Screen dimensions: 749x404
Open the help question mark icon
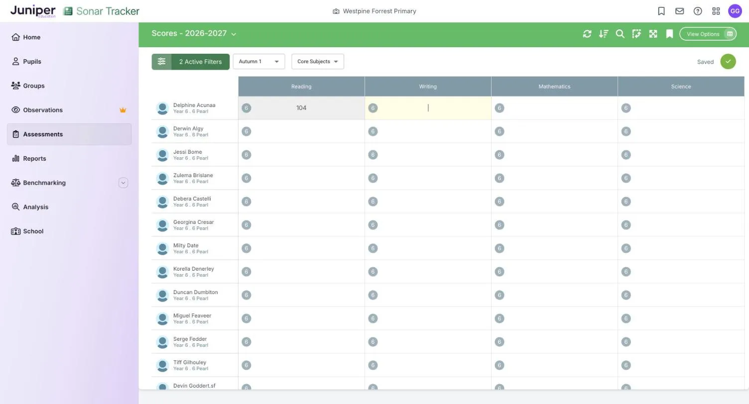pyautogui.click(x=698, y=11)
